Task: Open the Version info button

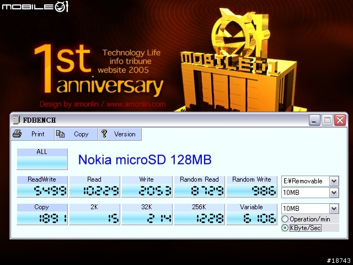Action: click(x=120, y=134)
